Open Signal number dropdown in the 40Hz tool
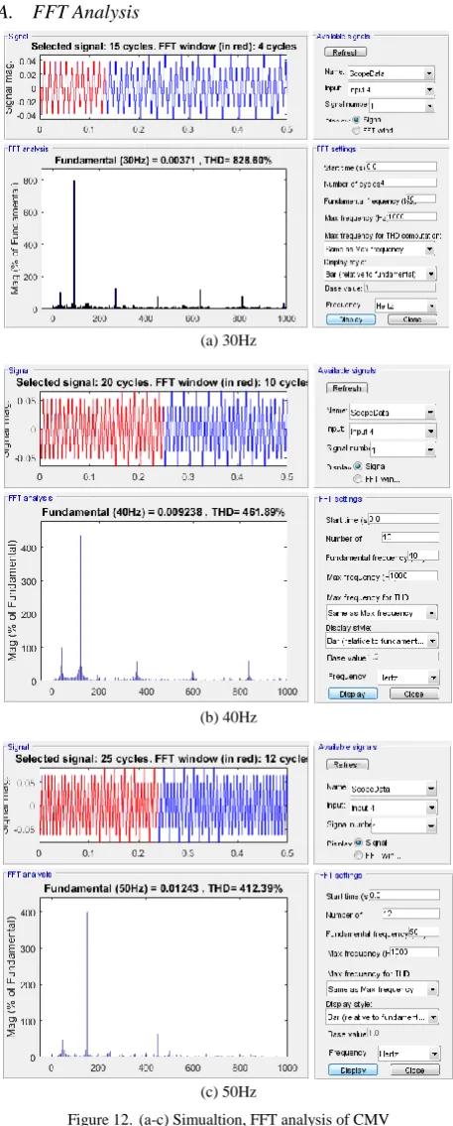This screenshot has height=1126, width=453. click(400, 450)
